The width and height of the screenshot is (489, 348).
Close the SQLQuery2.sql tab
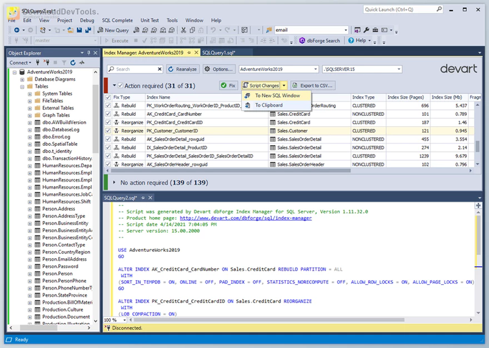151,198
